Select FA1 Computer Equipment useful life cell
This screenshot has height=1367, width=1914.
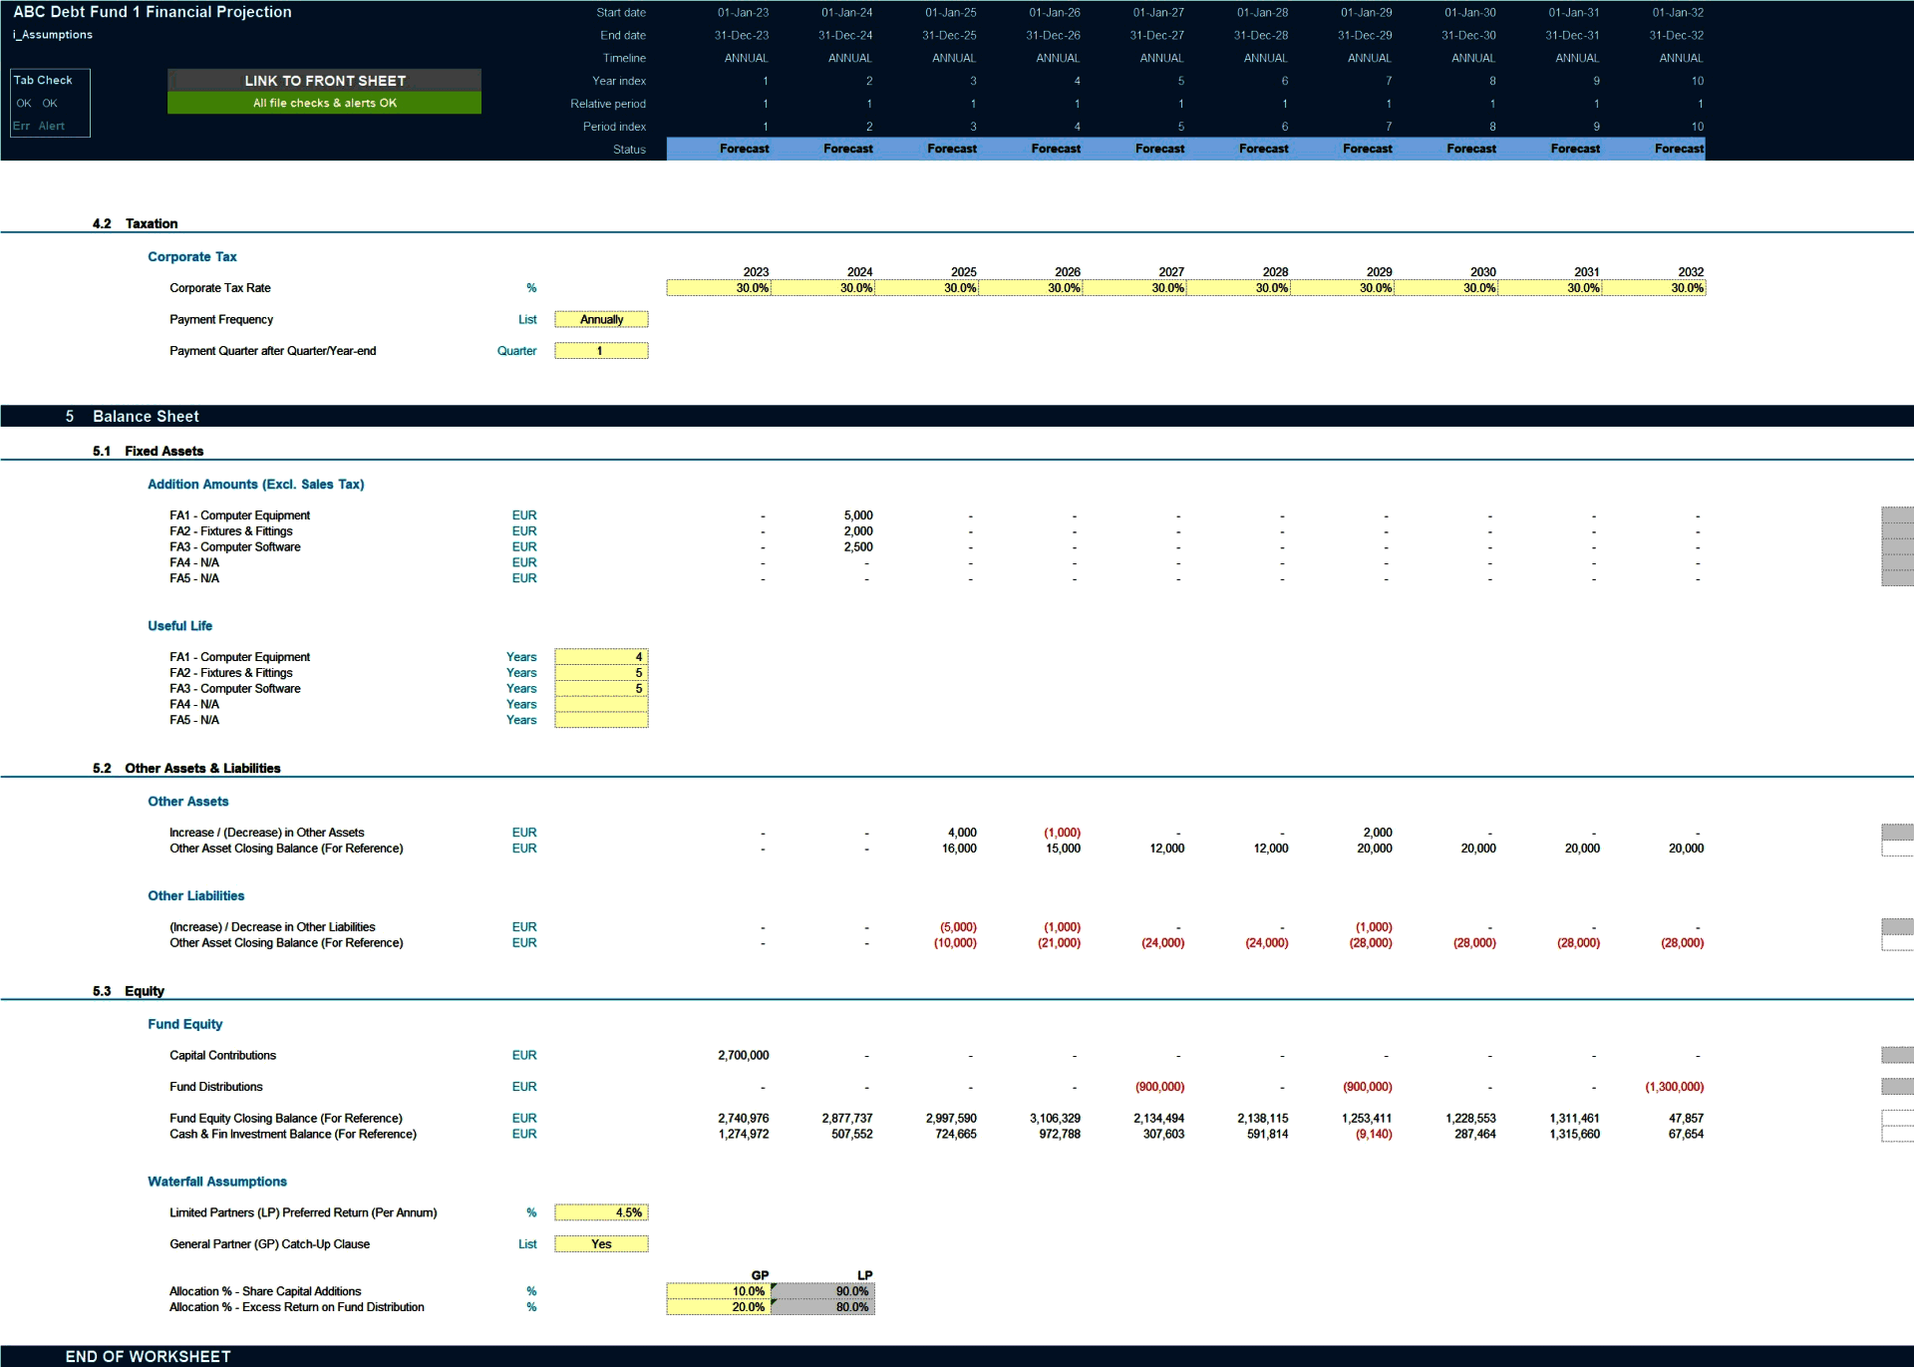[601, 656]
